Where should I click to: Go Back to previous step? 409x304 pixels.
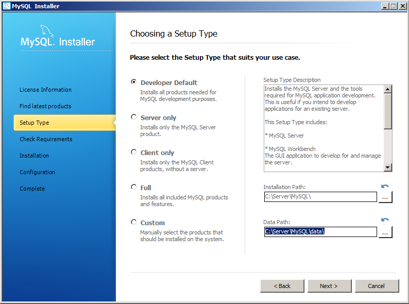coord(282,286)
